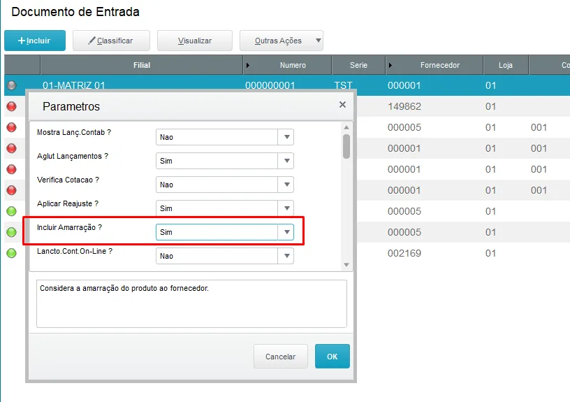The width and height of the screenshot is (570, 402).
Task: Click the parameter description text box
Action: pos(191,304)
